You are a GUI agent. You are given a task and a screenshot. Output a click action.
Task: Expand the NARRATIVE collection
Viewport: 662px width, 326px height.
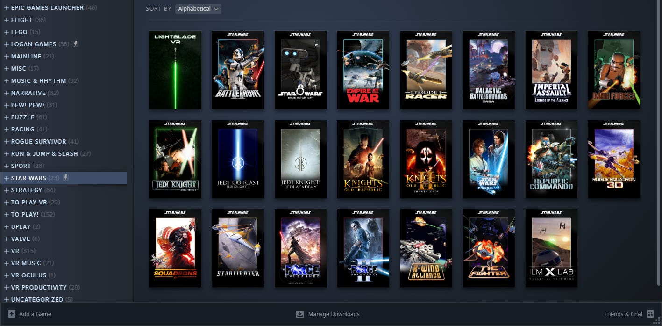[x=7, y=93]
